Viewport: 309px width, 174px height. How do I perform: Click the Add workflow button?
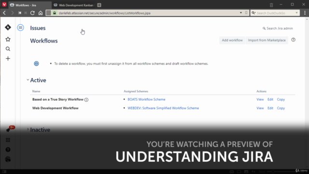click(232, 40)
